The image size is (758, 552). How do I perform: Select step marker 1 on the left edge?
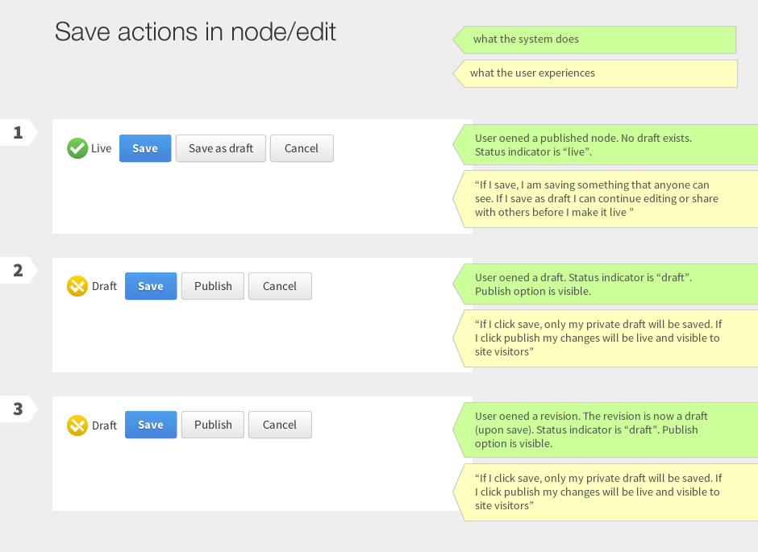pos(18,133)
